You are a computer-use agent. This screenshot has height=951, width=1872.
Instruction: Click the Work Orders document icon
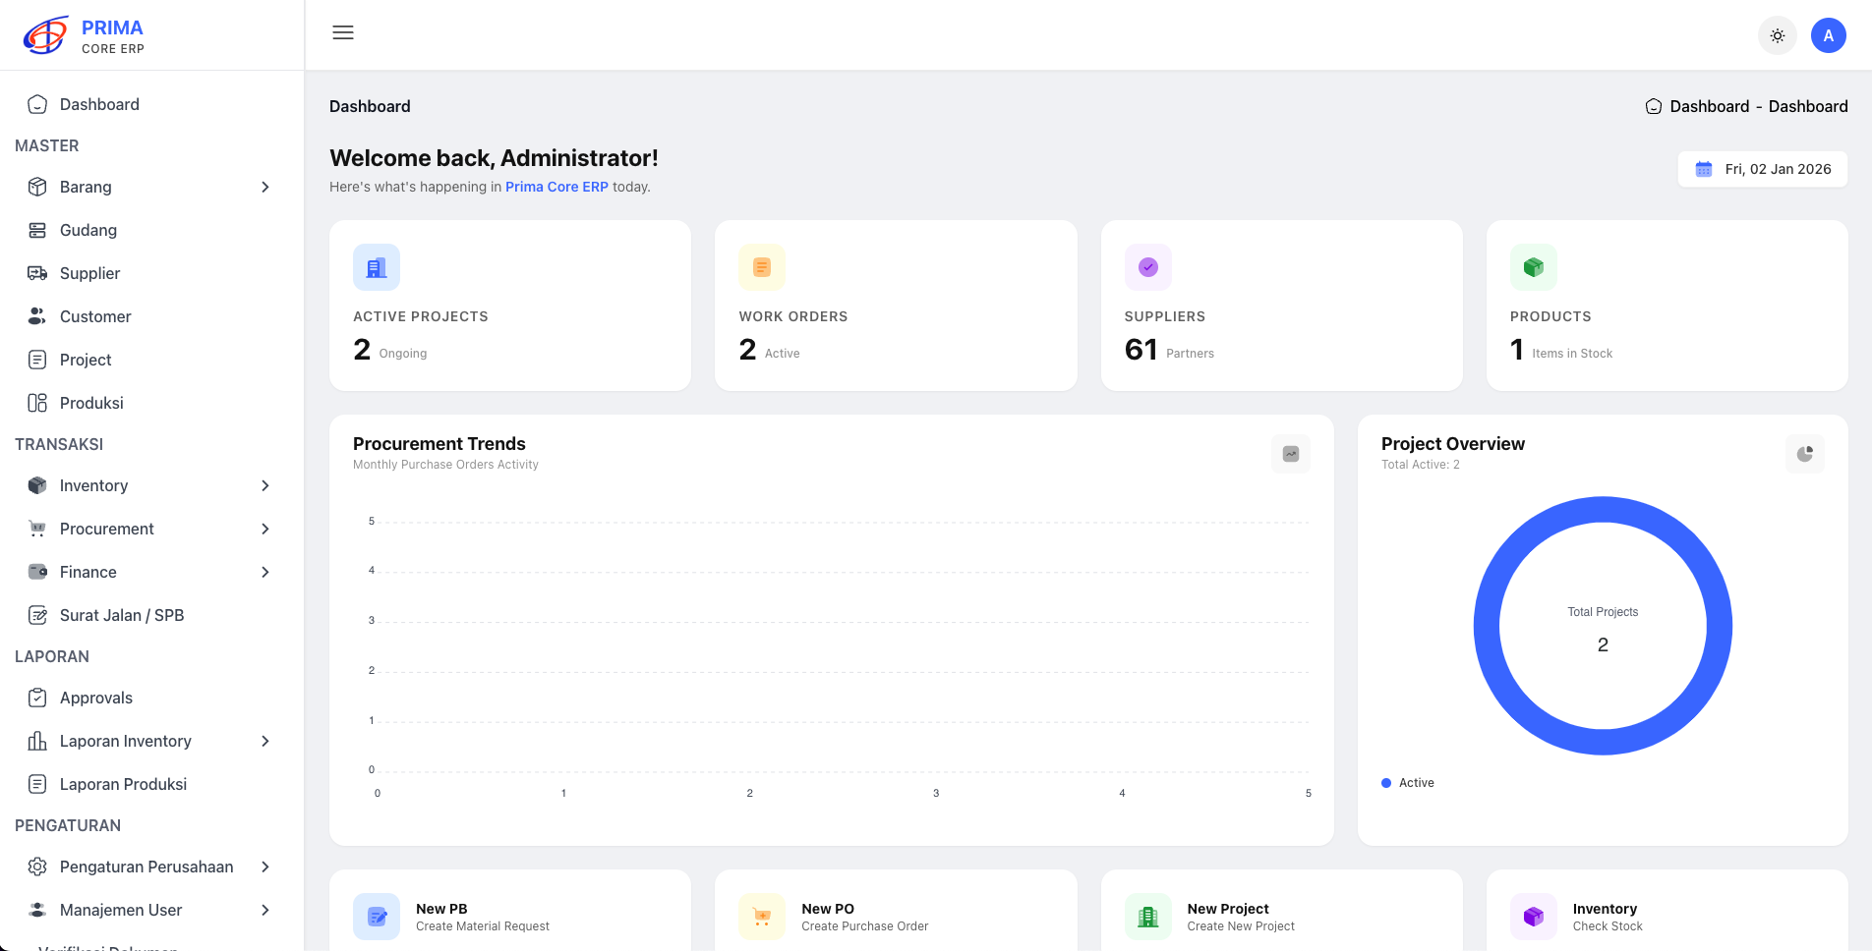[762, 267]
